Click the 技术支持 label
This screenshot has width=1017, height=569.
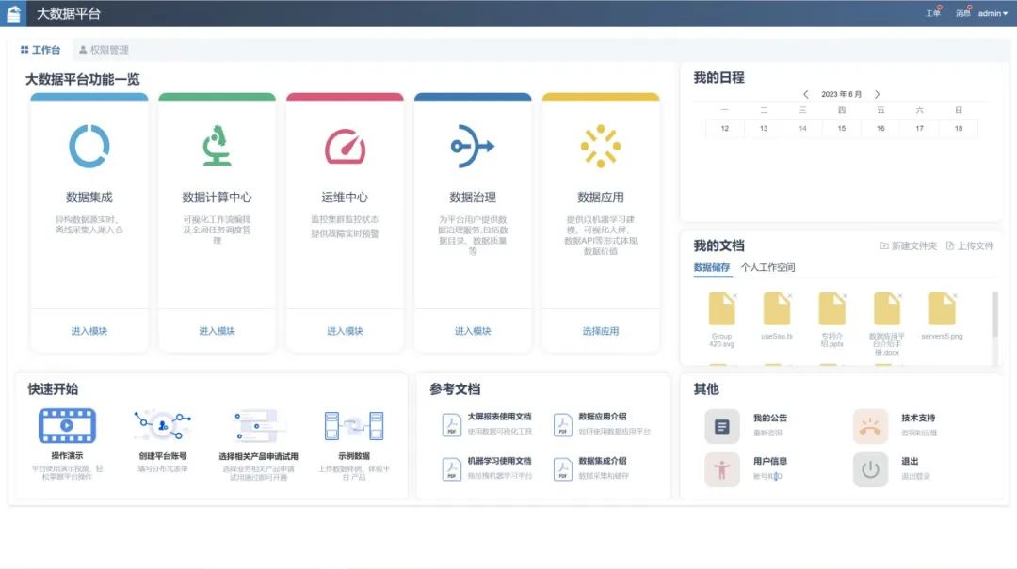pyautogui.click(x=918, y=418)
